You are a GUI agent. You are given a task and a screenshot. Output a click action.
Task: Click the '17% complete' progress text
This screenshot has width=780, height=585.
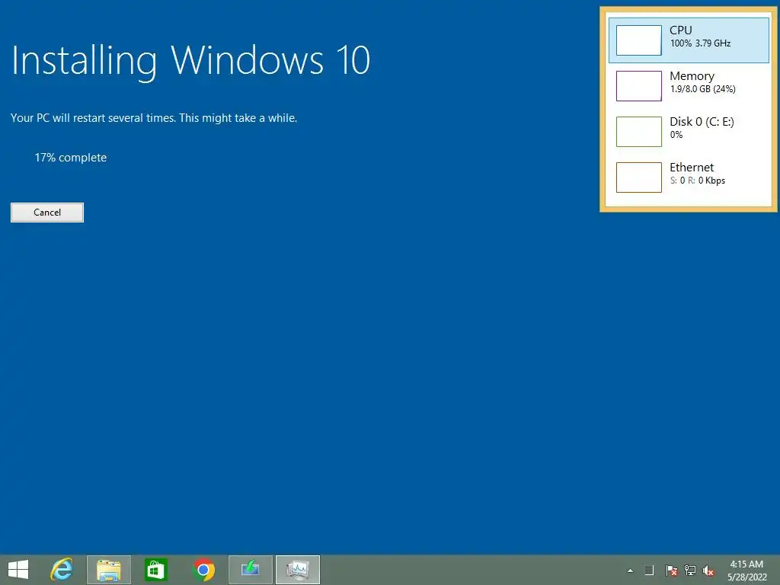click(71, 158)
